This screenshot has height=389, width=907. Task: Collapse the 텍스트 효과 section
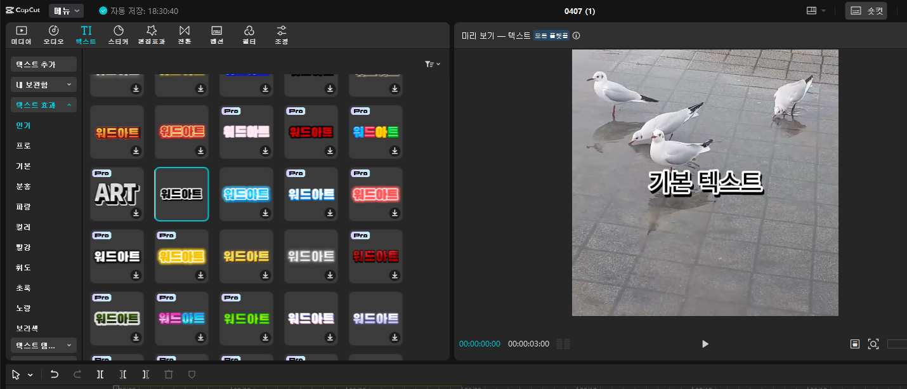pos(44,105)
